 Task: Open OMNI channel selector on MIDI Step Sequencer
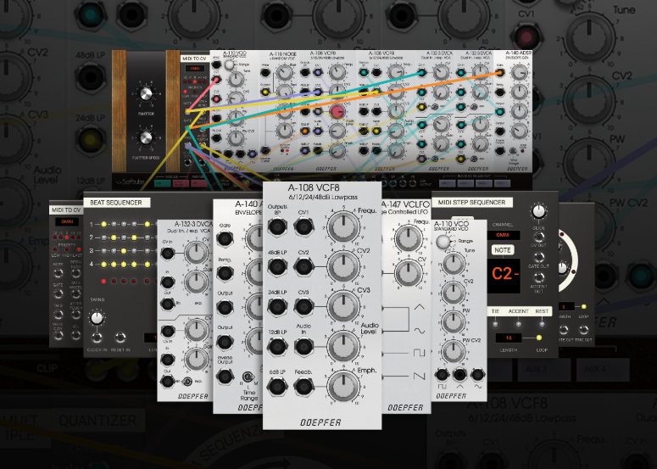(x=503, y=235)
